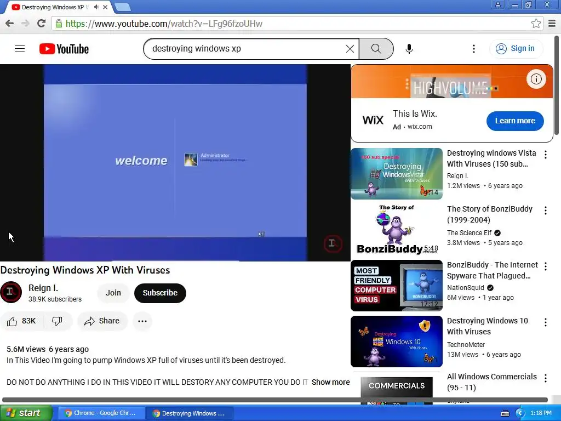
Task: Open the Chrome menu hamburger icon
Action: click(x=552, y=24)
